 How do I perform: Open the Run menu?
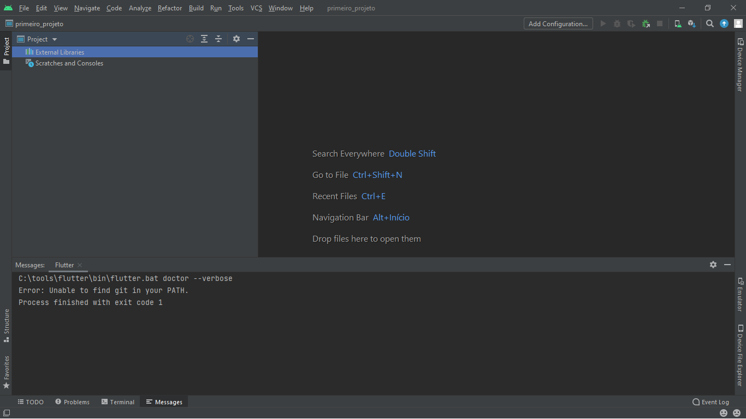tap(216, 8)
